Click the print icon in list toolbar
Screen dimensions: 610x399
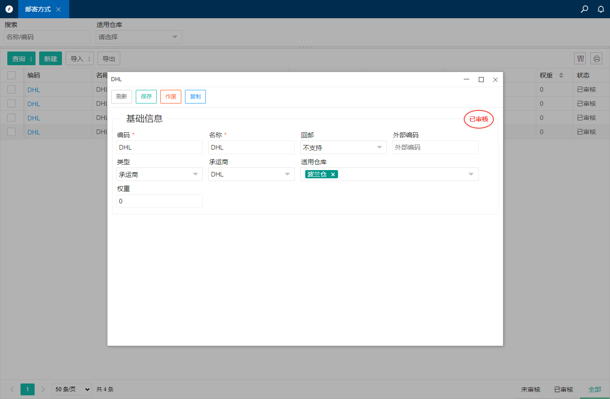[596, 58]
